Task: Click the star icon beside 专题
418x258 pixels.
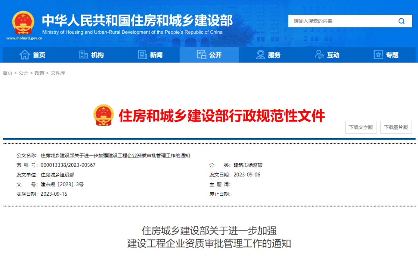Action: [x=378, y=55]
